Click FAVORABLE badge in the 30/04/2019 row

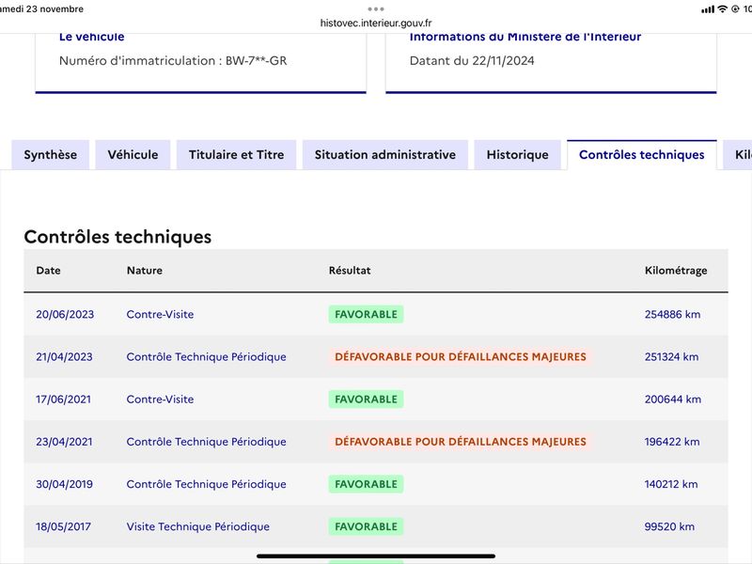pos(366,484)
